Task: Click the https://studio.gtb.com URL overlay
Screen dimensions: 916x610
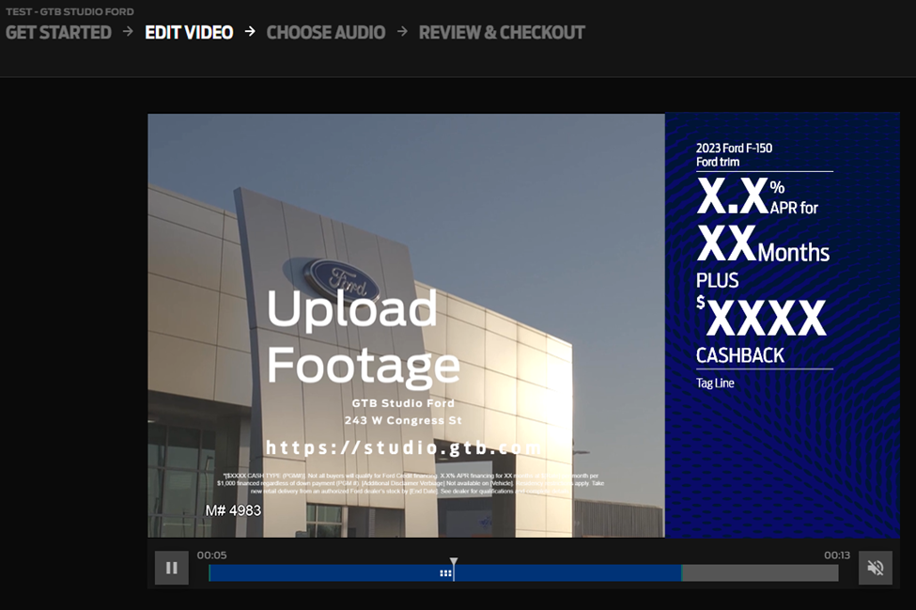Action: point(403,447)
